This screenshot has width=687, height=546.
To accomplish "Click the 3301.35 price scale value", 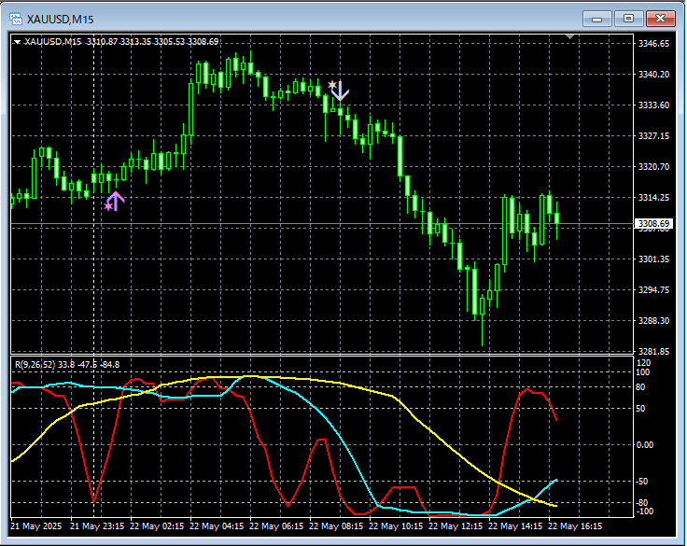I will (x=653, y=259).
